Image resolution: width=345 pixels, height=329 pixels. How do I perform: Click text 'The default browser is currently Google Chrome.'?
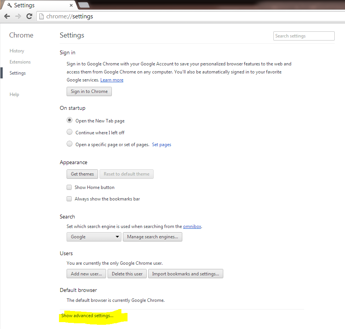[x=116, y=300]
